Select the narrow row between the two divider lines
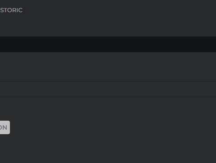The image size is (216, 163). point(108,89)
